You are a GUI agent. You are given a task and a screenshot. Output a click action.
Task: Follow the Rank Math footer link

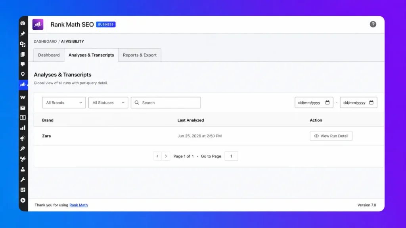[79, 205]
